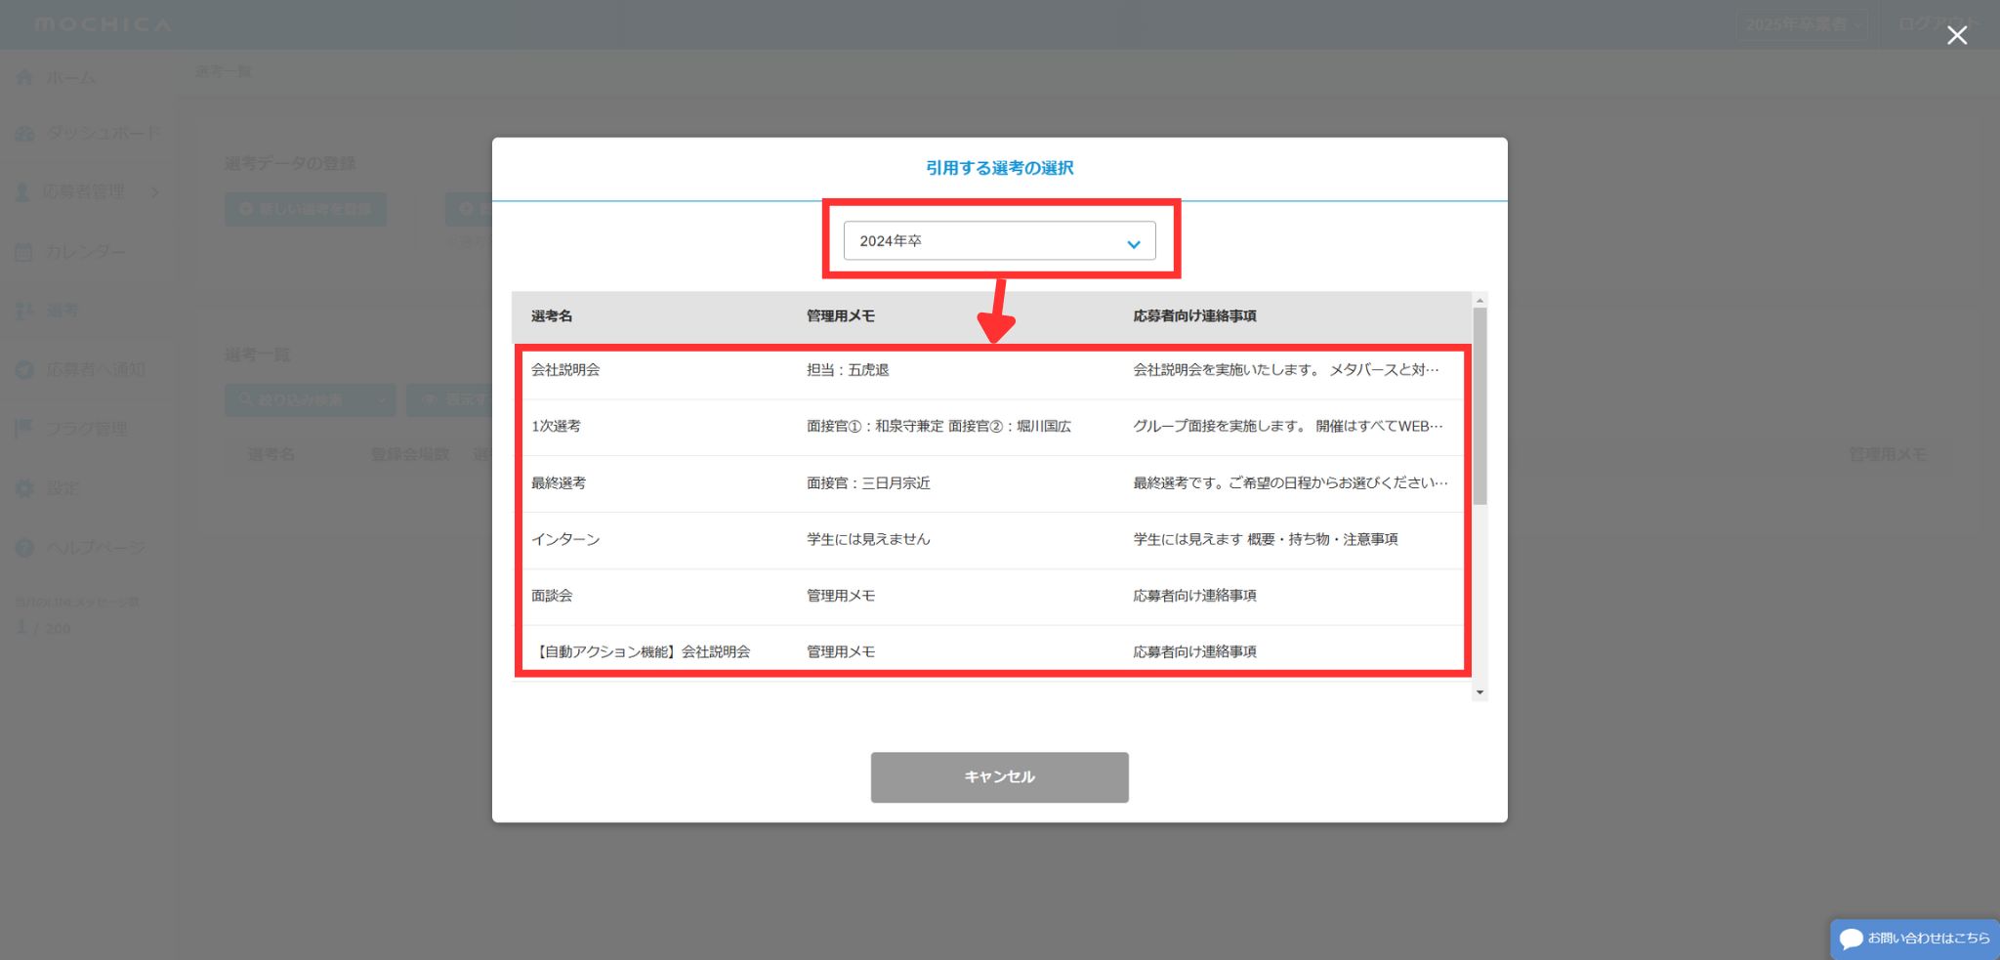Image resolution: width=2000 pixels, height=960 pixels.
Task: Open the ダッシュボード dashboard icon
Action: [x=24, y=134]
